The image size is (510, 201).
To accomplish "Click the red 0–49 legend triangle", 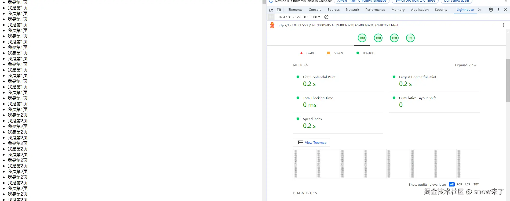I will [x=301, y=53].
